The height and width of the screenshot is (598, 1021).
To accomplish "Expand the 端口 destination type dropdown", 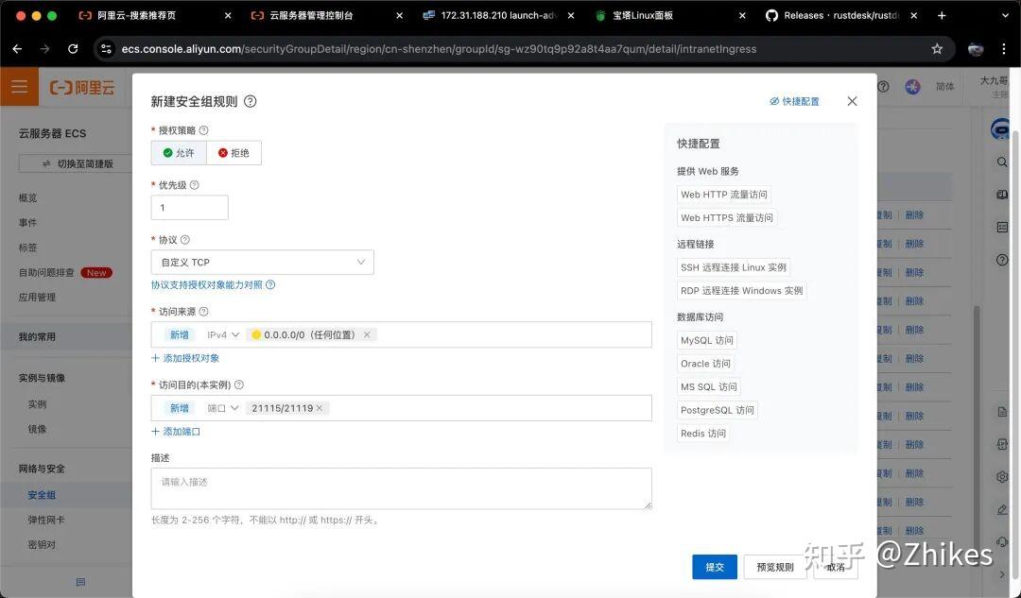I will tap(223, 408).
